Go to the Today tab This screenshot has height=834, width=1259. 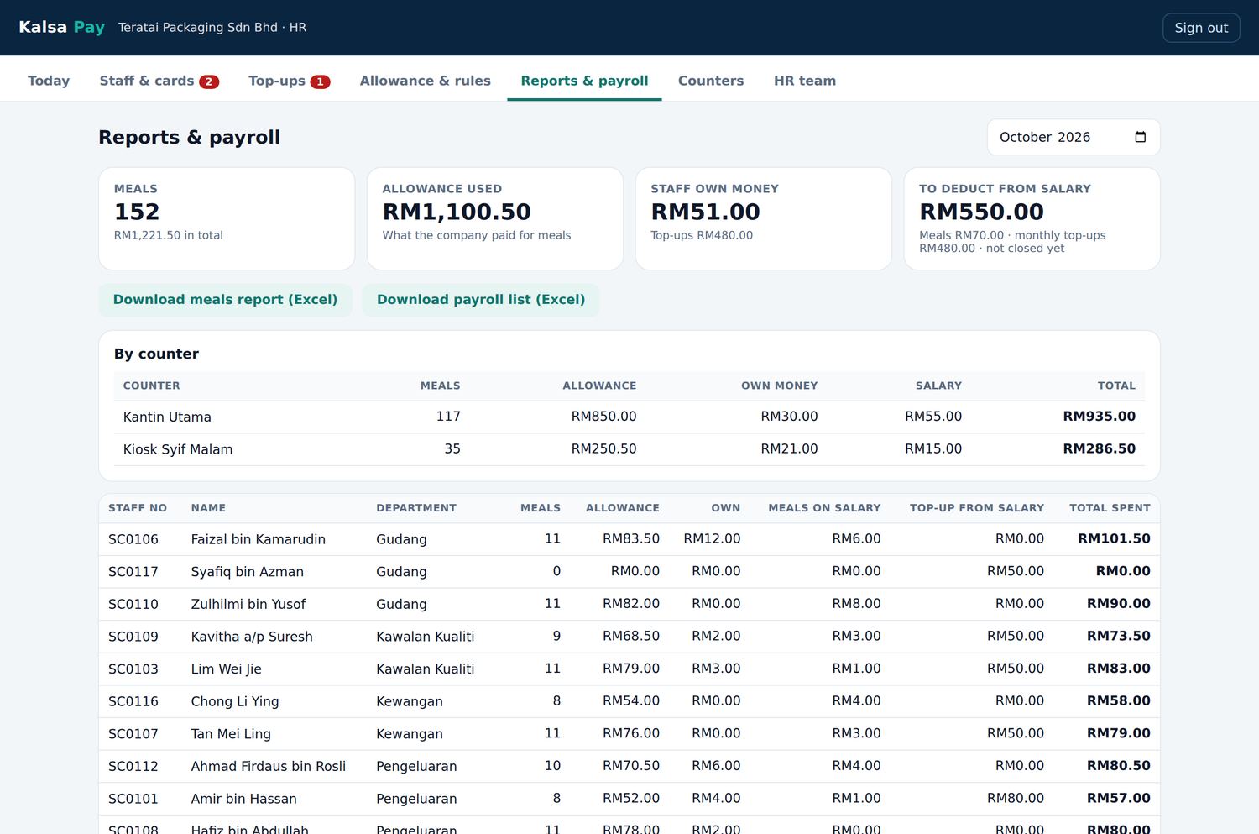tap(49, 81)
